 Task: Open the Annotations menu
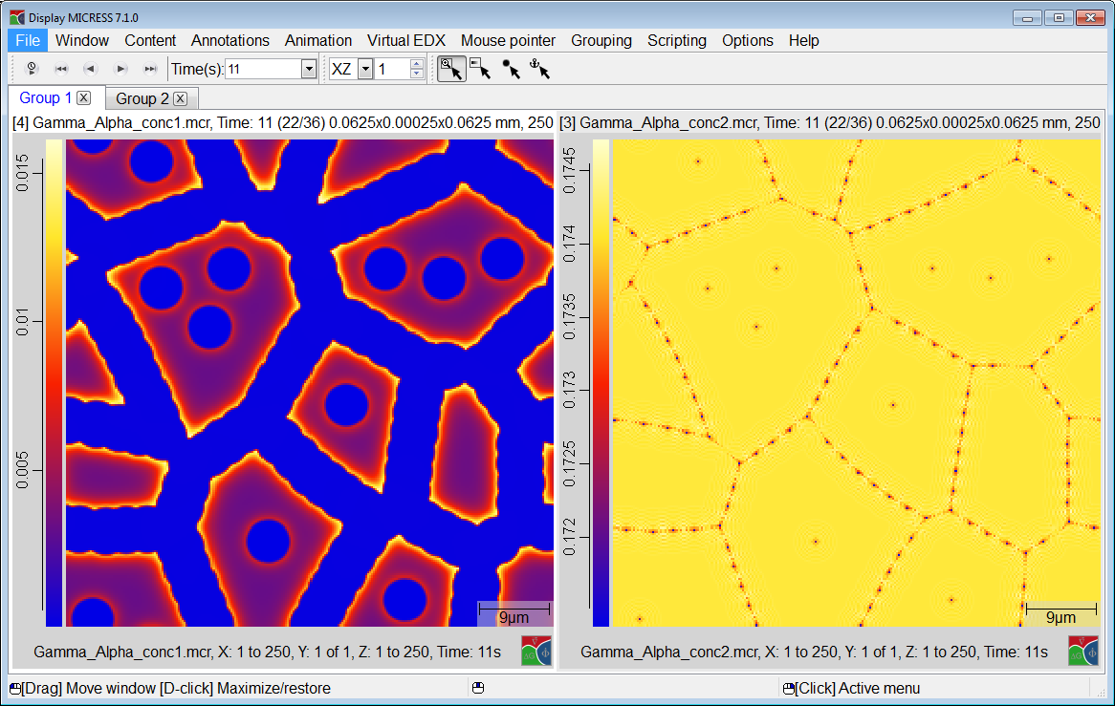point(230,40)
